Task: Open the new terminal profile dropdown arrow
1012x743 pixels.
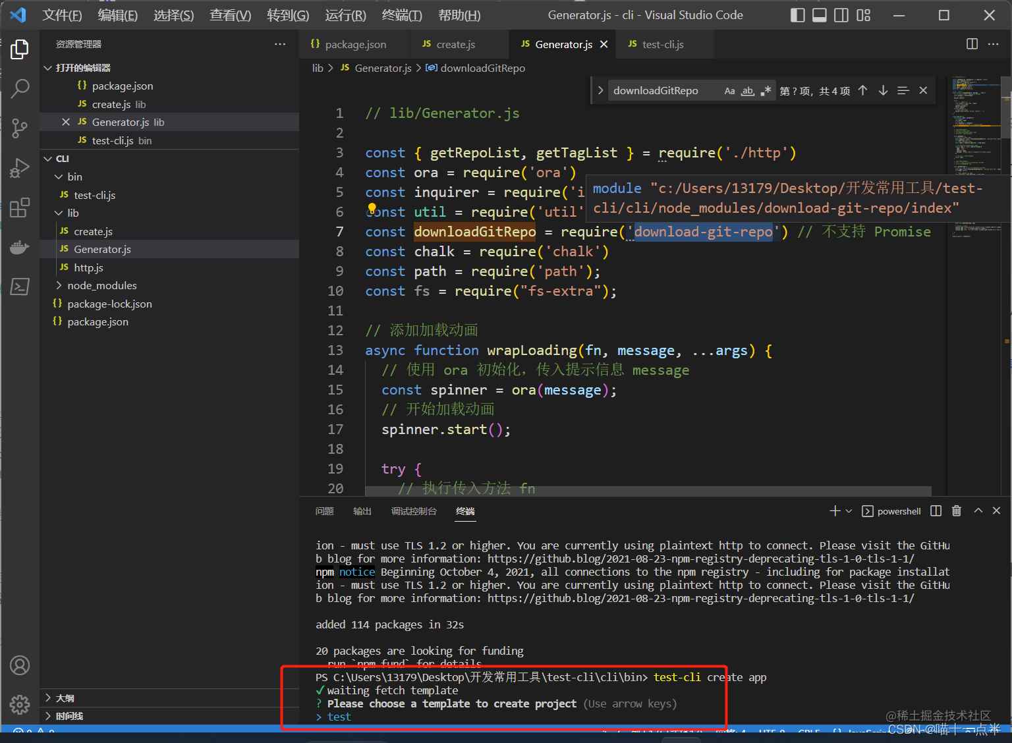Action: coord(849,510)
